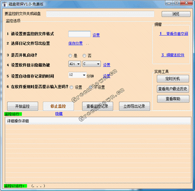Click the 定时关机 tool button
195x191 pixels.
(x=173, y=79)
